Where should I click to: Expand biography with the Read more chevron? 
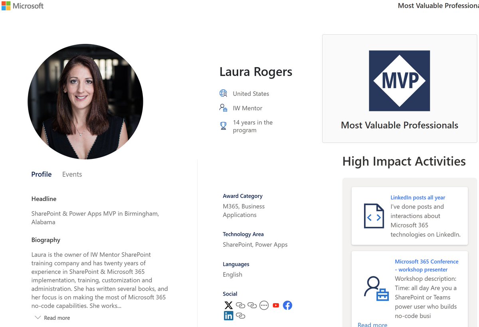(38, 318)
